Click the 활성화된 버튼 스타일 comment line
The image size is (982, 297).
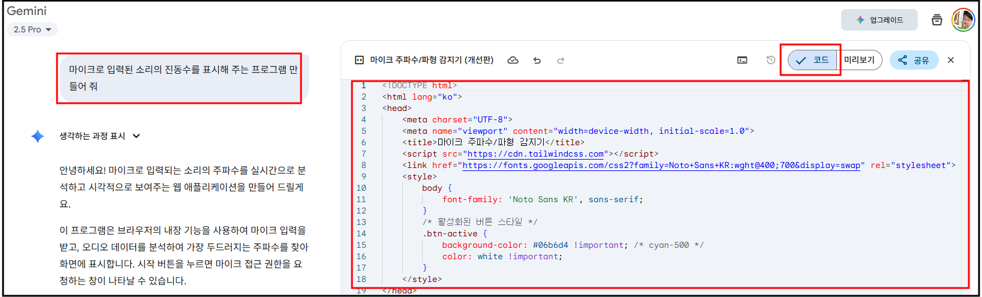pos(480,223)
